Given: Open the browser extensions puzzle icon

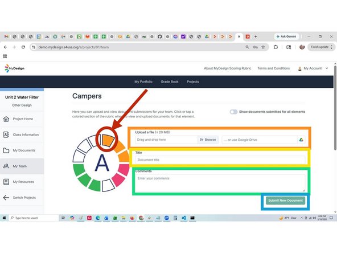Looking at the screenshot, I should tap(276, 47).
